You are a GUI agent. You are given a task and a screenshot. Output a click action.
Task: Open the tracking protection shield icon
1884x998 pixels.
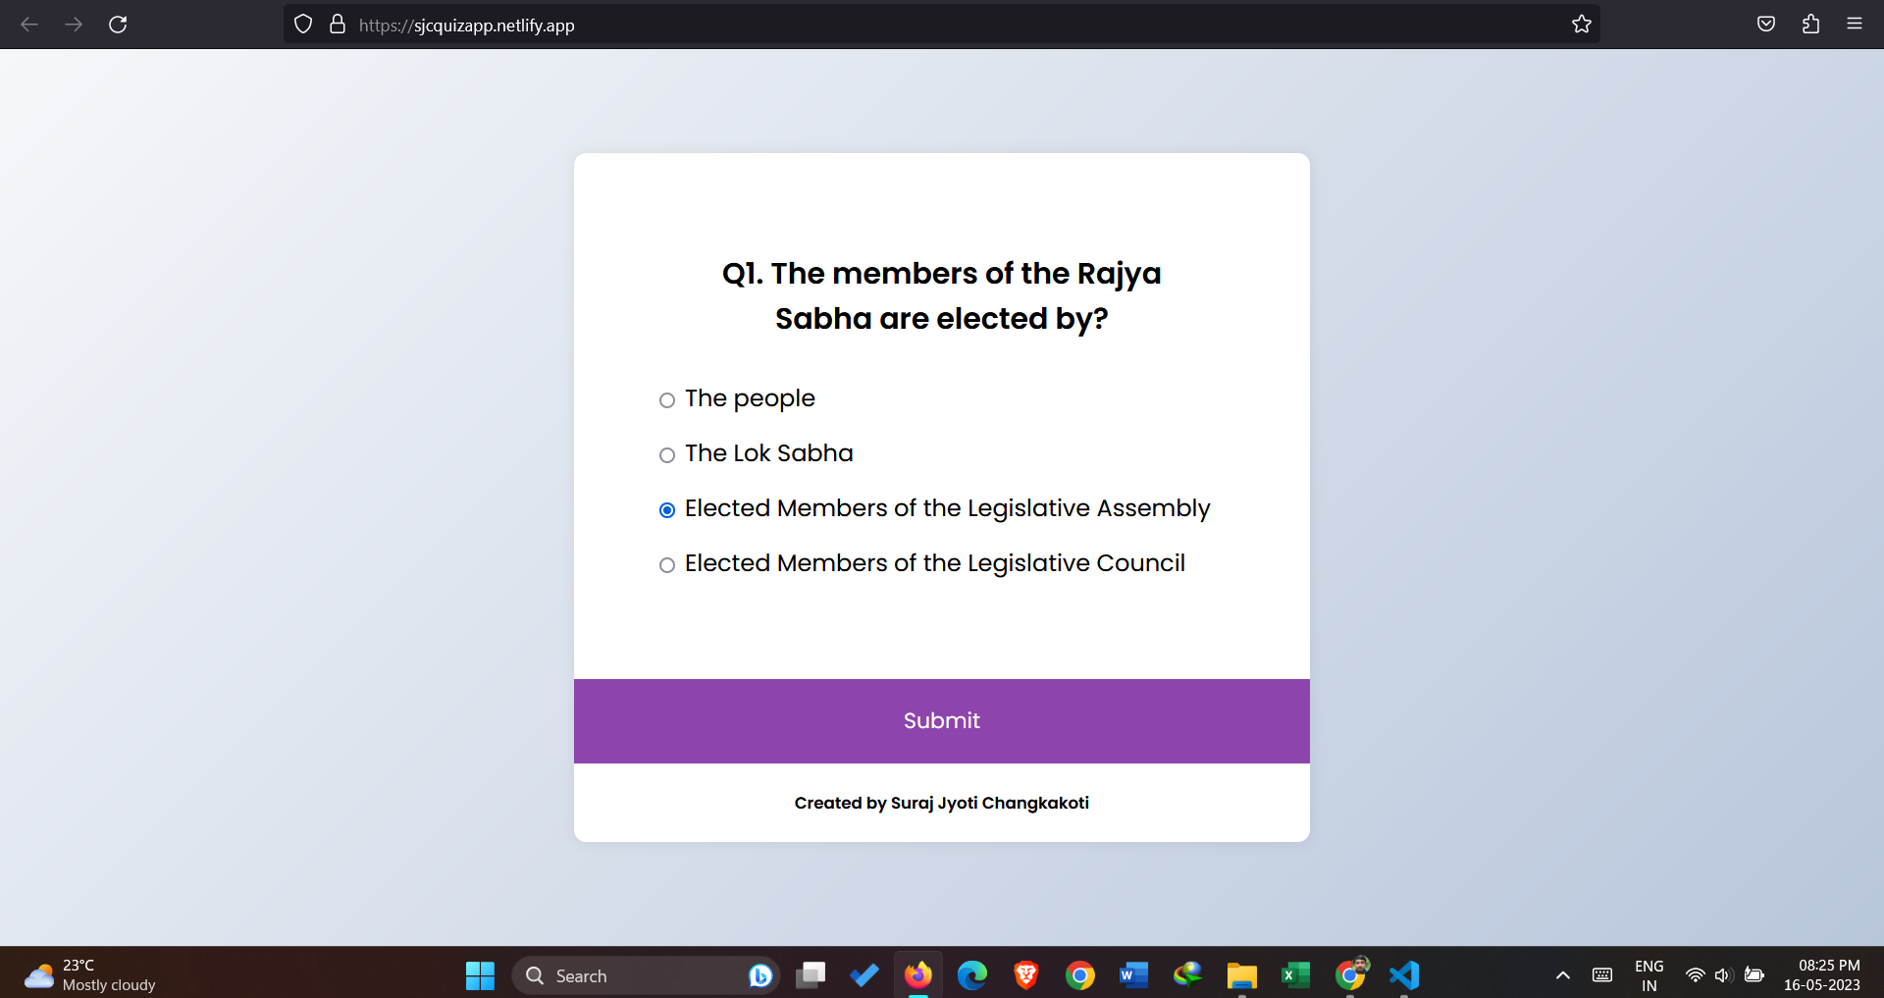click(x=303, y=25)
